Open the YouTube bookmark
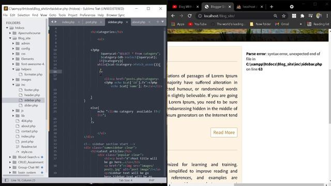Image resolution: width=331 pixels, height=186 pixels. coord(198,24)
